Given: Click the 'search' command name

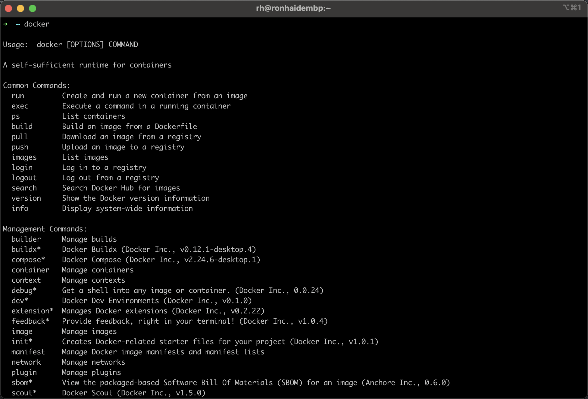Looking at the screenshot, I should pyautogui.click(x=24, y=188).
